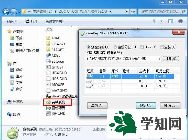Select the 安装系统 application icon
The height and width of the screenshot is (140, 188).
[48, 102]
